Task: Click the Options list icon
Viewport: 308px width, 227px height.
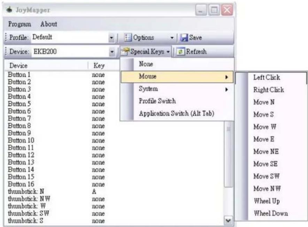Action: pyautogui.click(x=128, y=37)
